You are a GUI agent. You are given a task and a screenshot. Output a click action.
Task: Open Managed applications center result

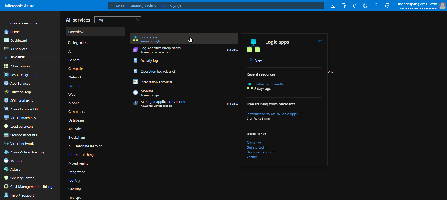(x=184, y=103)
